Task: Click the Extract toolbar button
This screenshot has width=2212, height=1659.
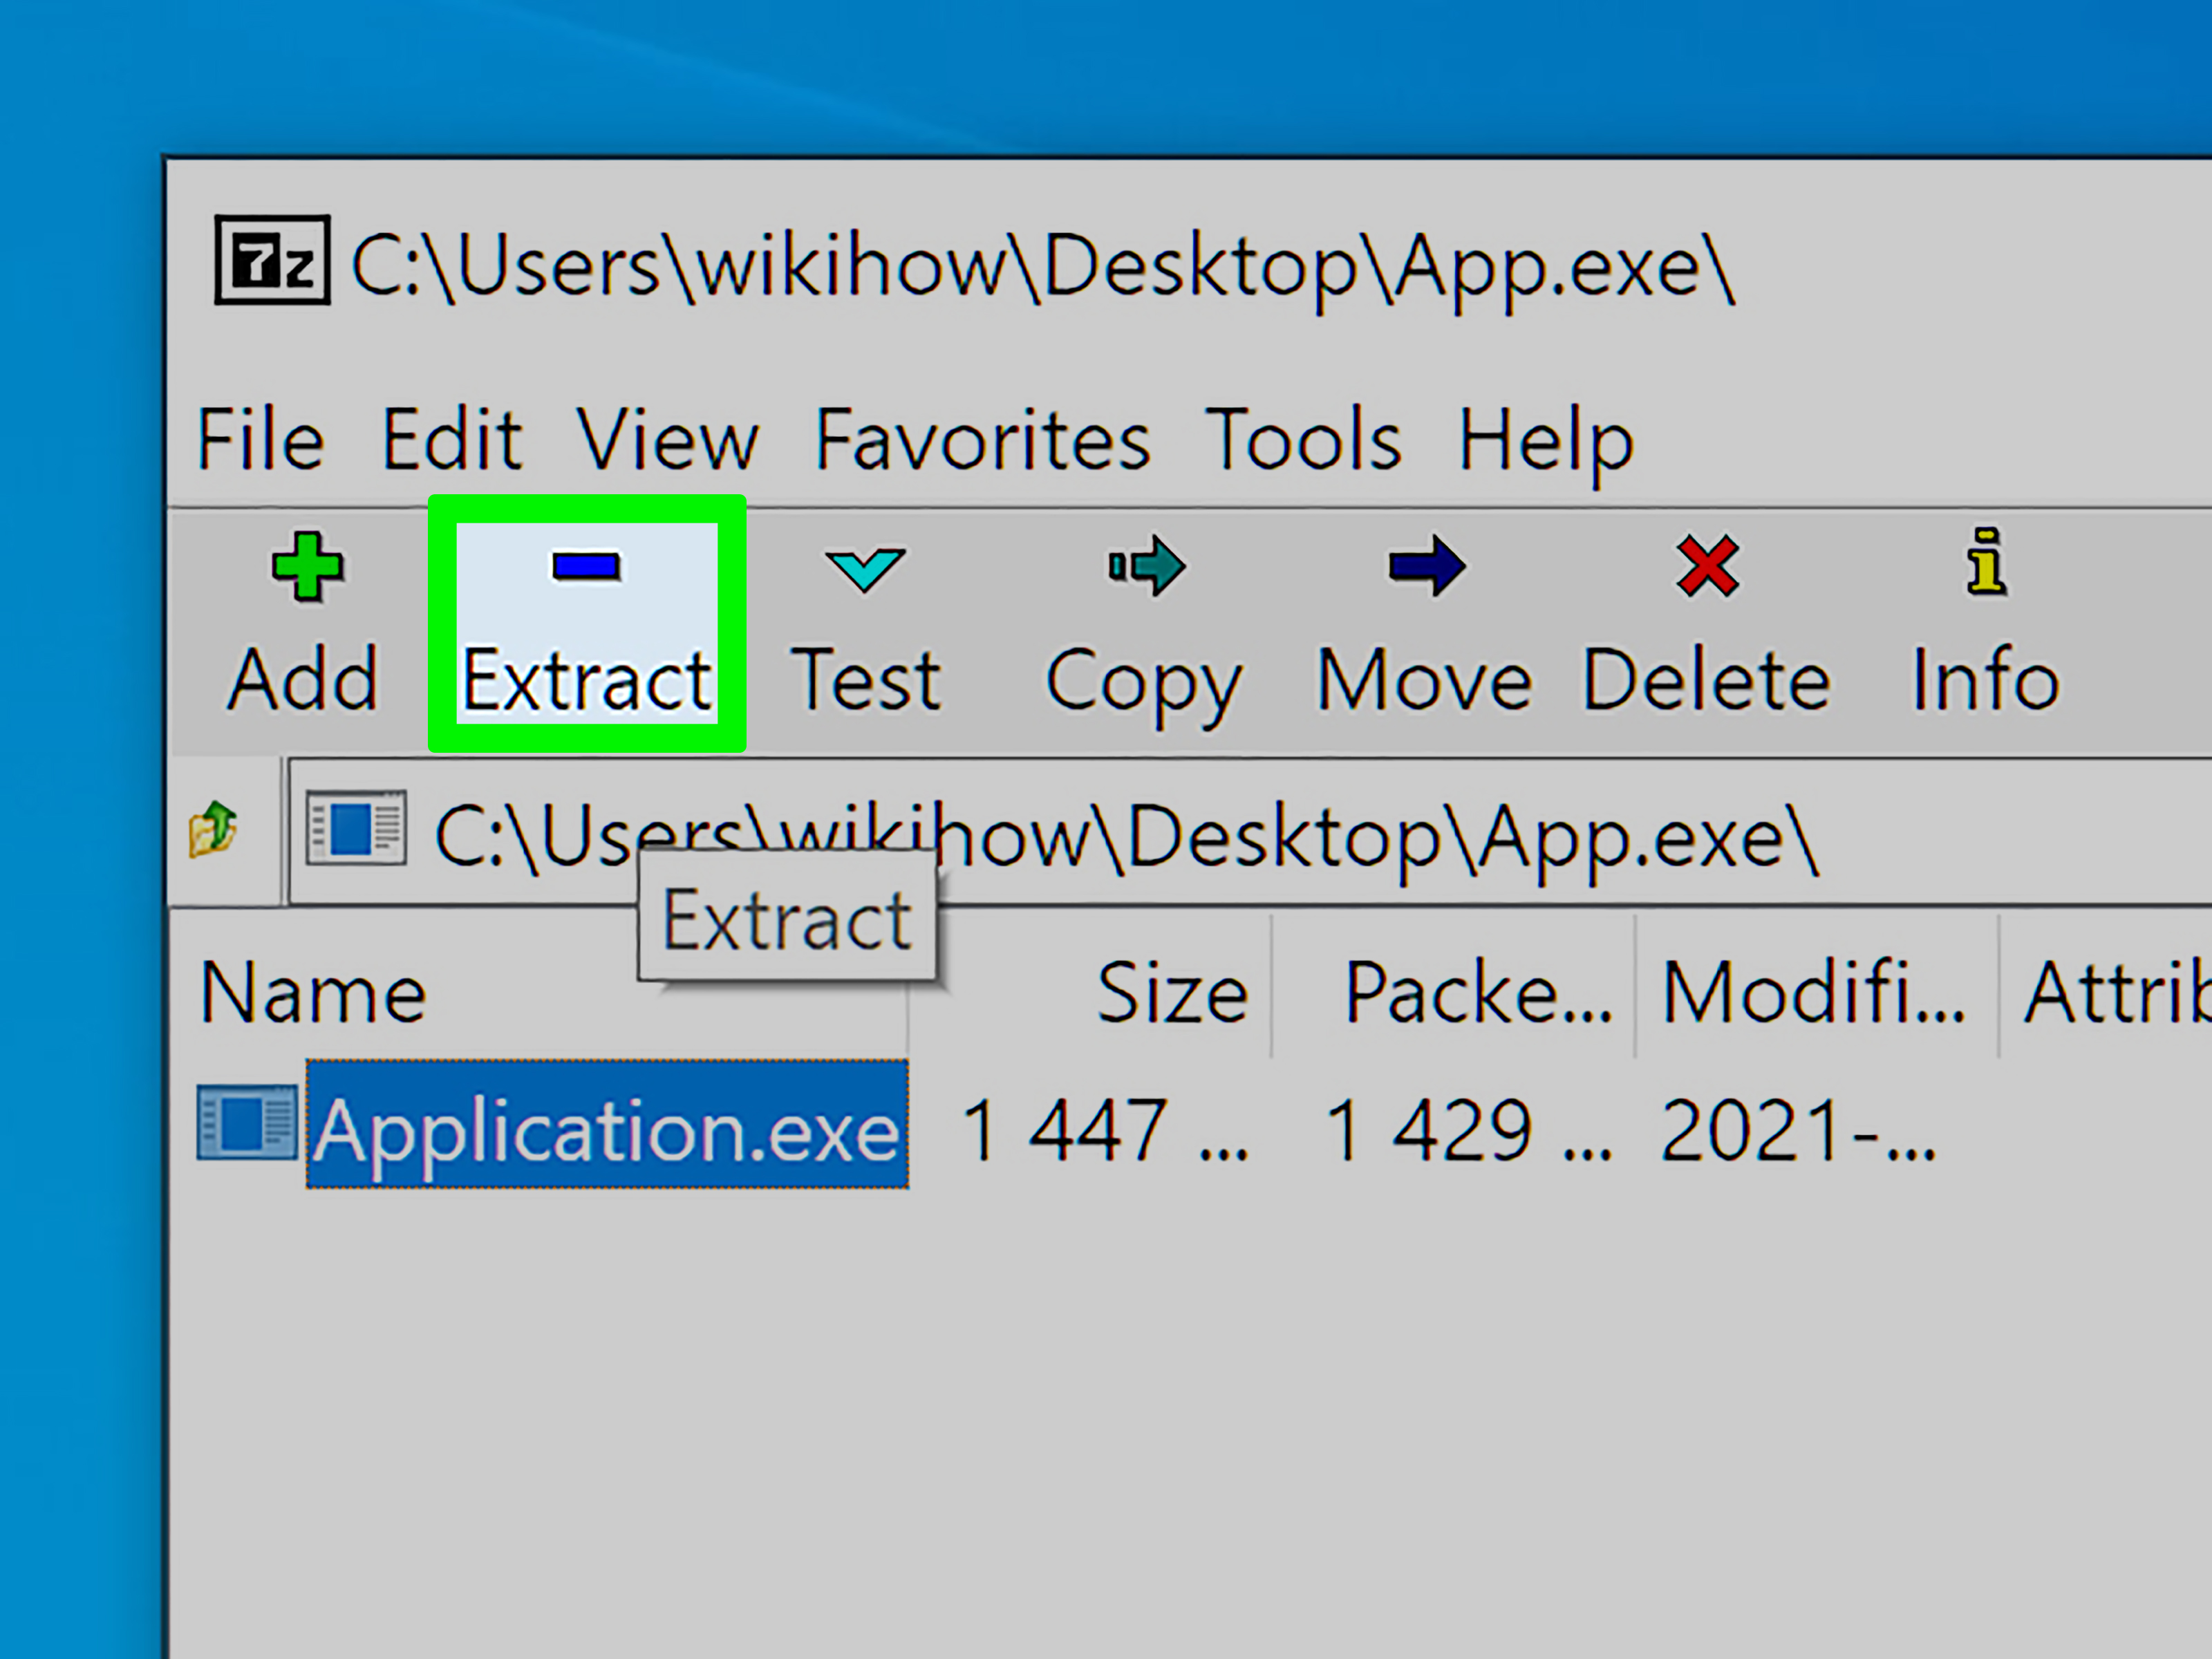Action: 587,623
